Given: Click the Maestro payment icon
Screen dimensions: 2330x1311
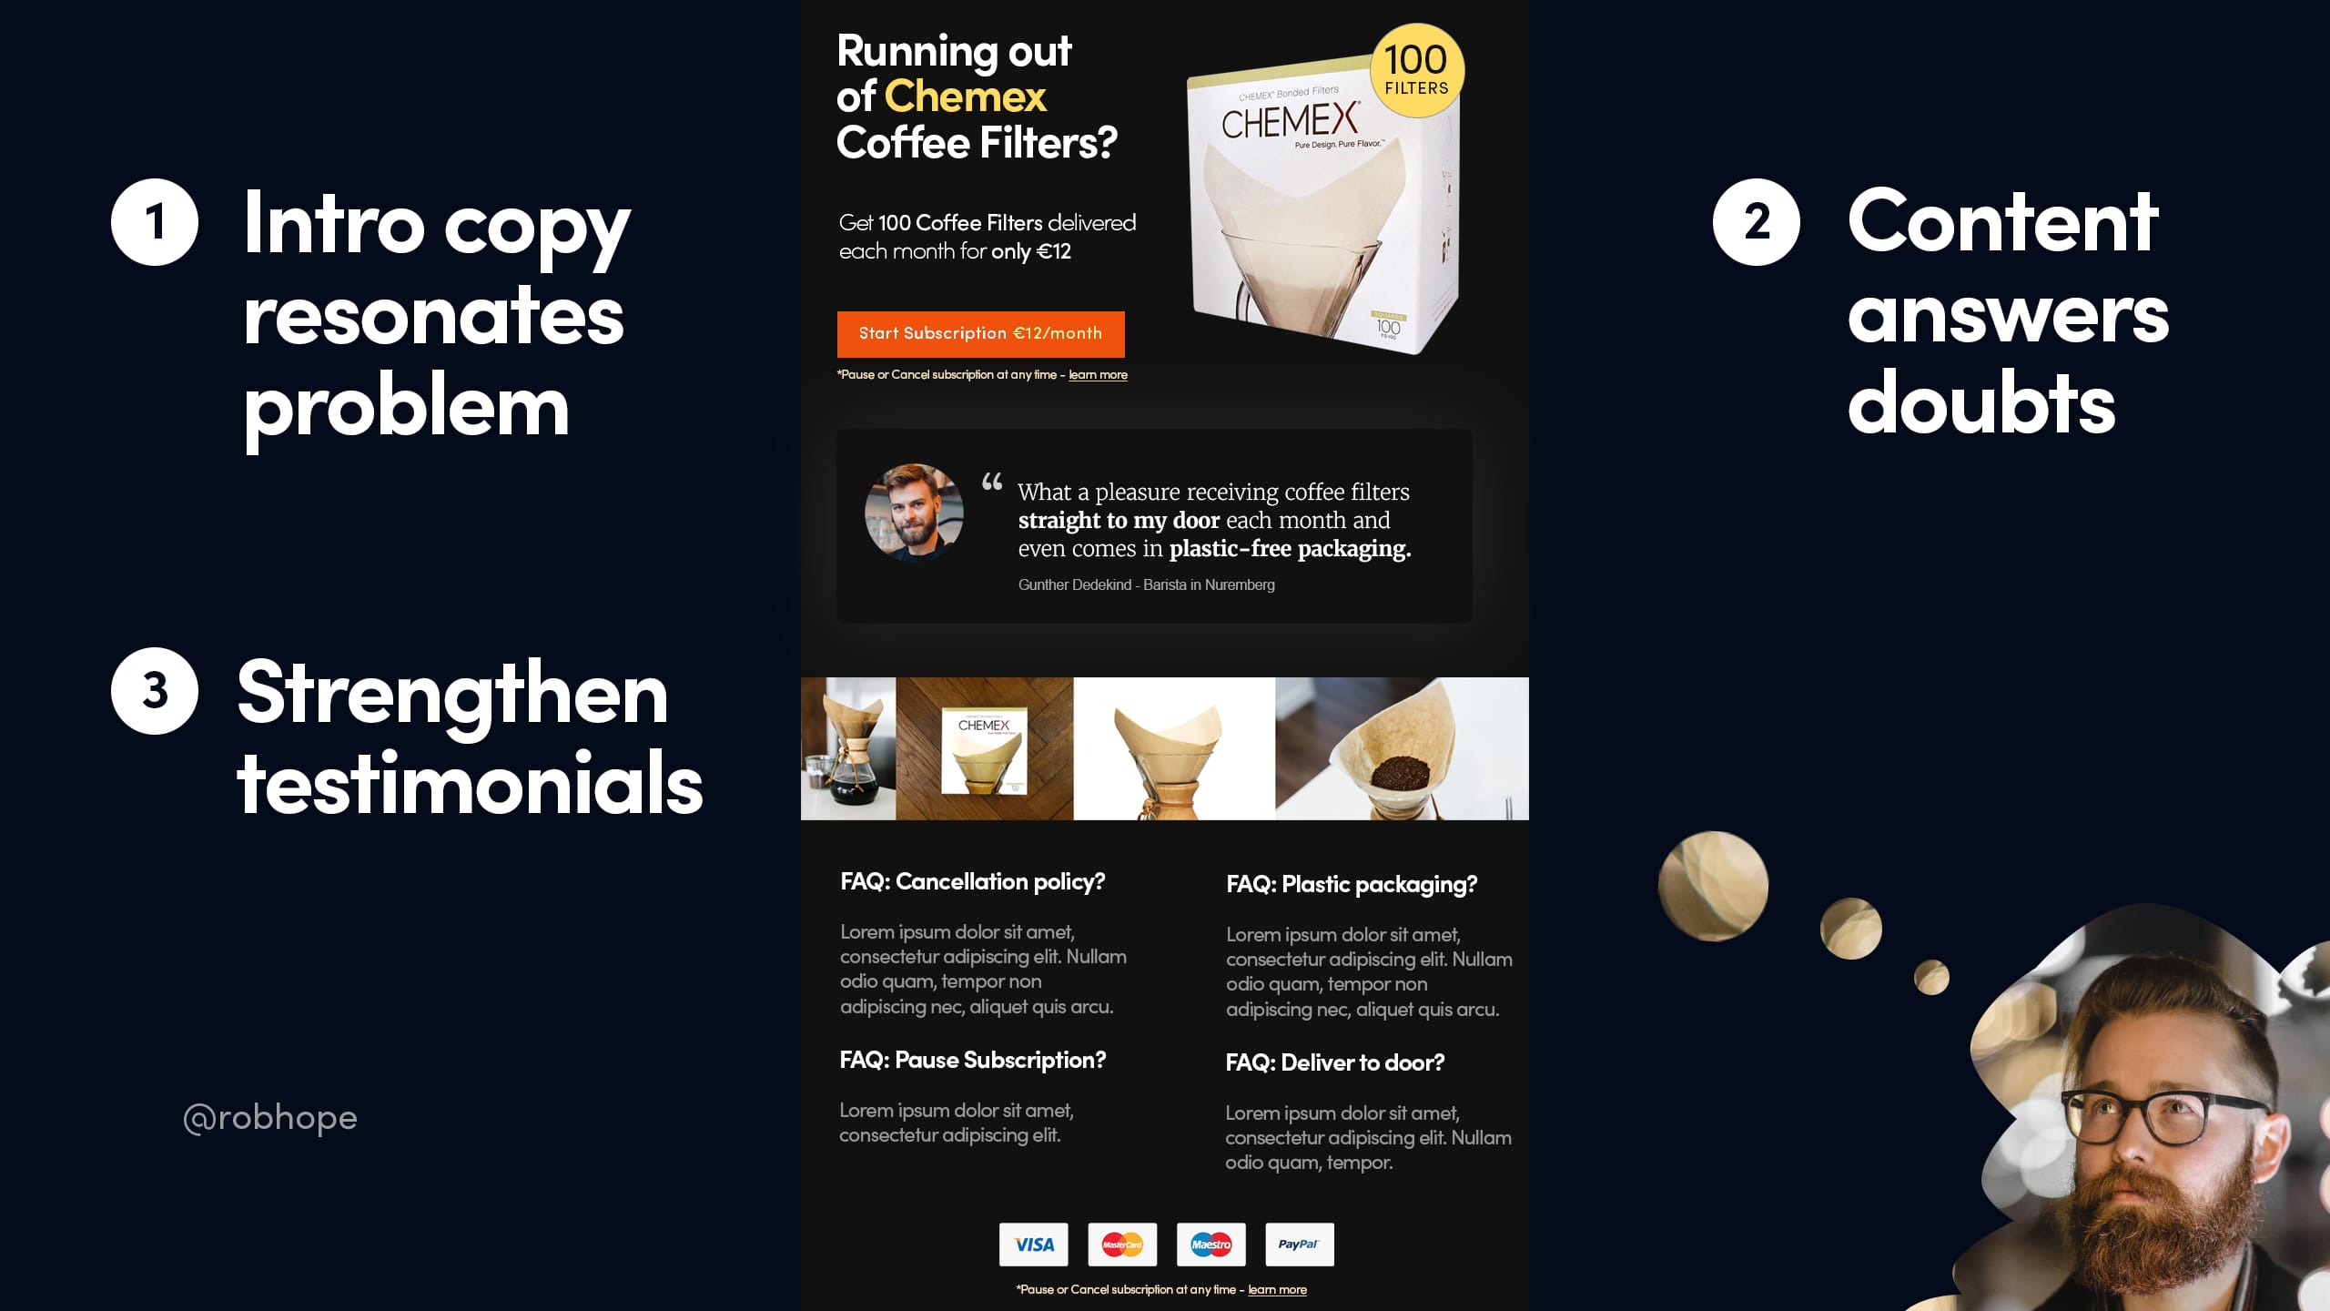Looking at the screenshot, I should pyautogui.click(x=1210, y=1244).
